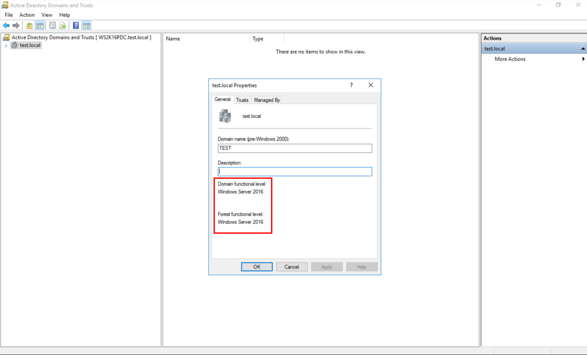Focus the Description text field
Viewport: 587px width, 355px height.
(295, 172)
